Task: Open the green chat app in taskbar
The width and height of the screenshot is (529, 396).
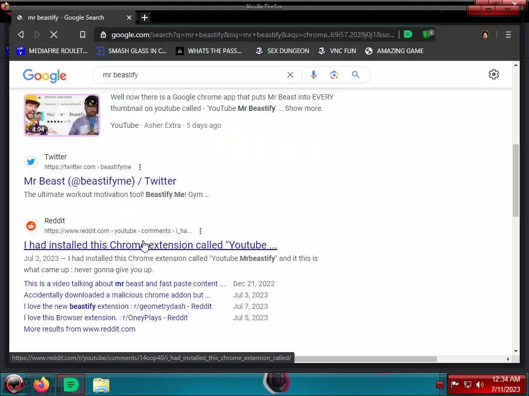Action: 71,384
